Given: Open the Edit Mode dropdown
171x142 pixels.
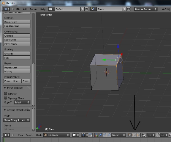Looking at the screenshot, I should [57, 135].
